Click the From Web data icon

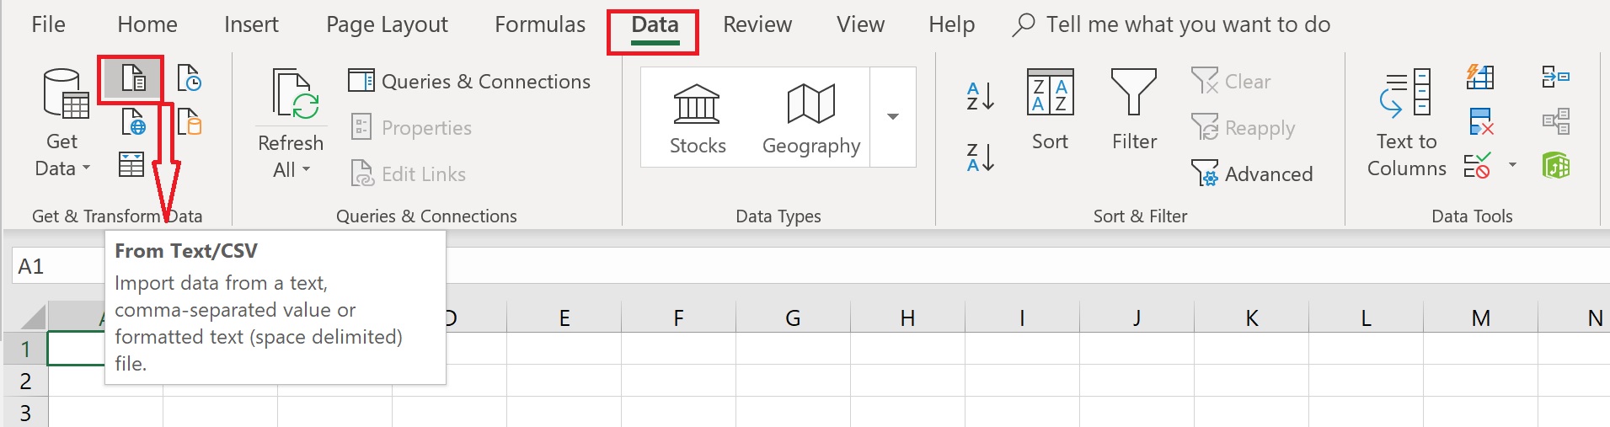tap(133, 123)
